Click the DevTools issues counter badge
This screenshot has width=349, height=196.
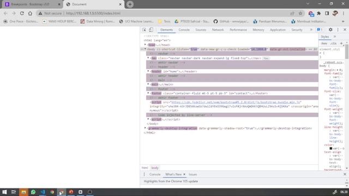tap(320, 30)
